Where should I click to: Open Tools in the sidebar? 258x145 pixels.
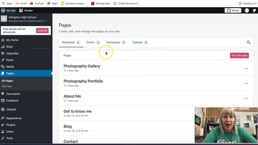10,138
